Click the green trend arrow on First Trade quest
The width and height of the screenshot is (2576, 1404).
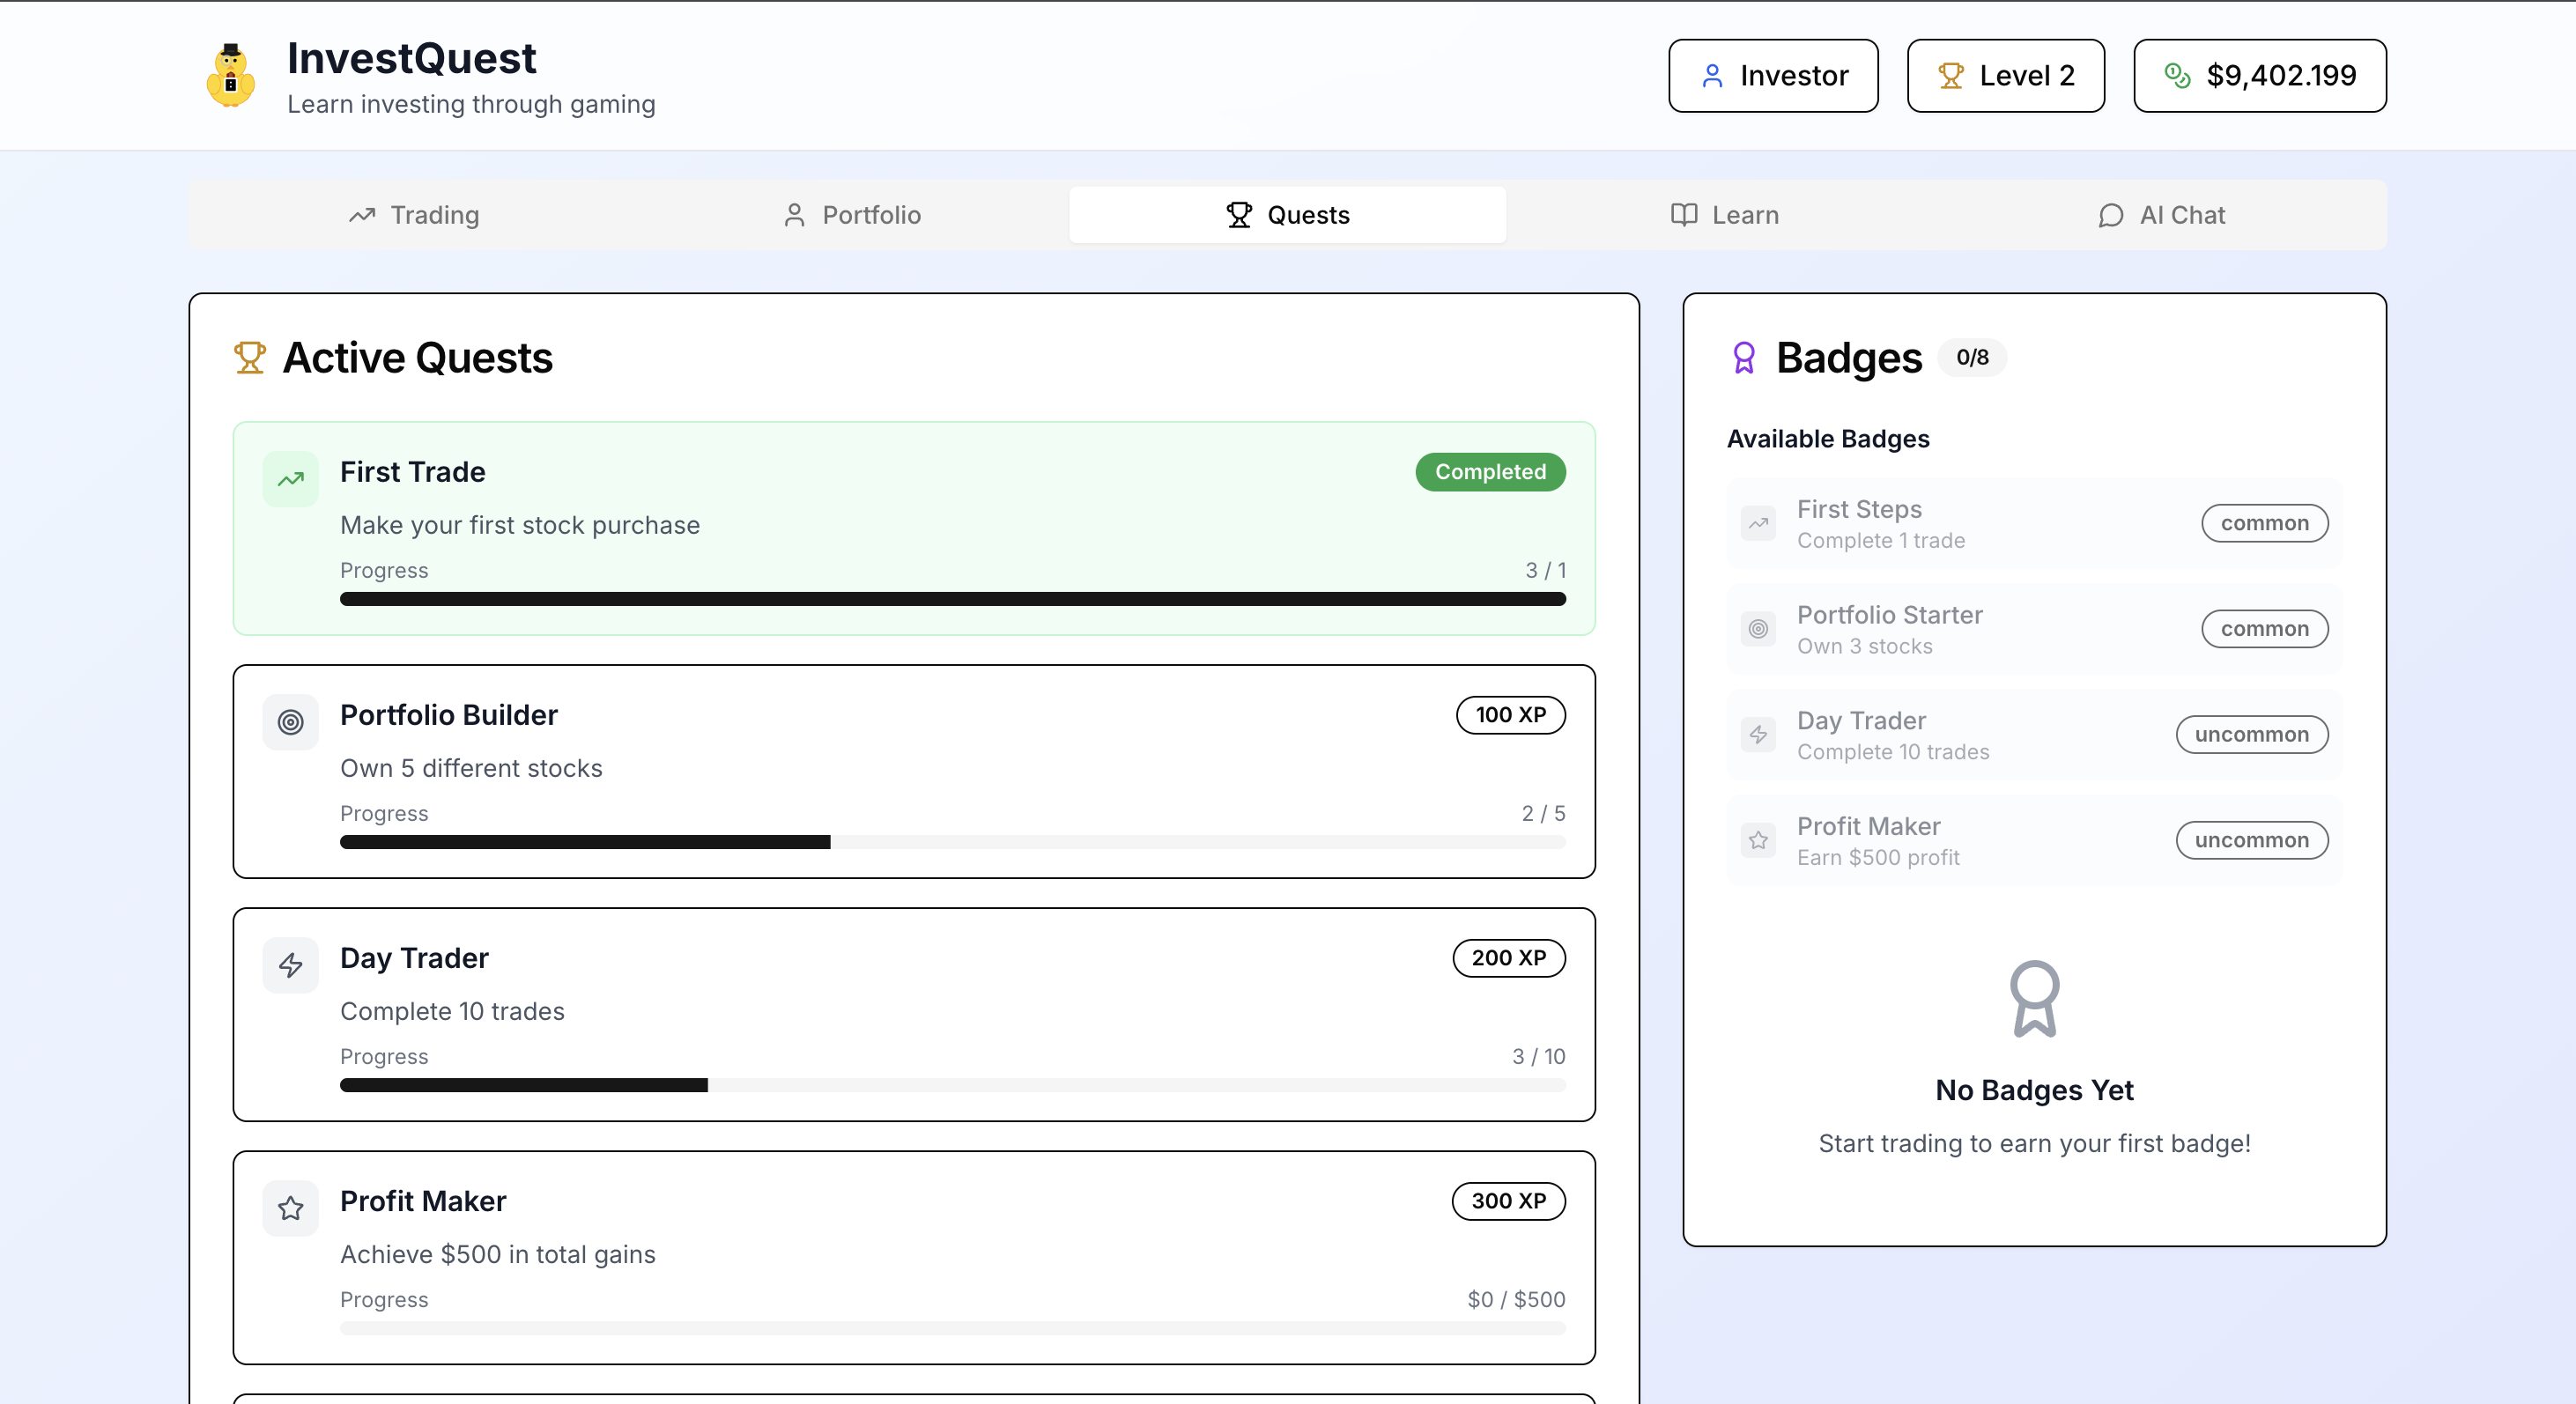pos(290,479)
